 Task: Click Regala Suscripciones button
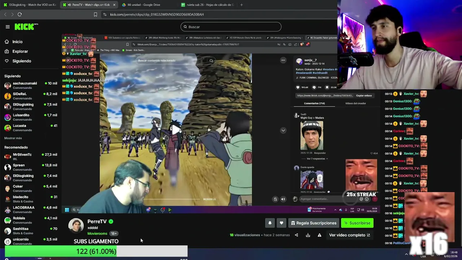[x=313, y=223]
